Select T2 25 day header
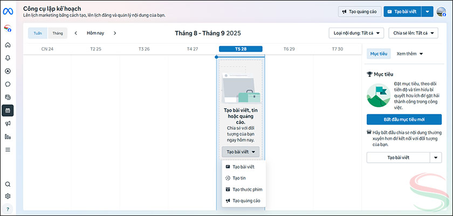Screen dimensions: 453x216 tap(95, 49)
